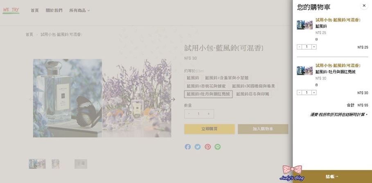Share product via the LINE icon
The image size is (372, 183).
pyautogui.click(x=218, y=147)
